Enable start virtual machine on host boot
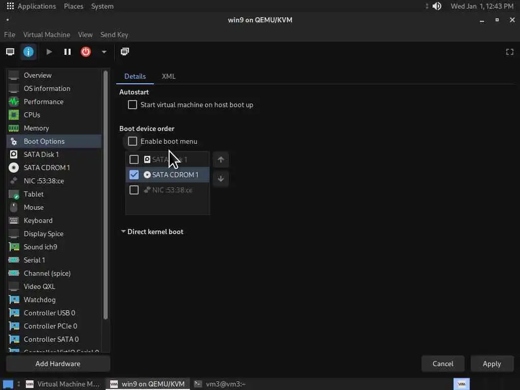 coord(133,105)
